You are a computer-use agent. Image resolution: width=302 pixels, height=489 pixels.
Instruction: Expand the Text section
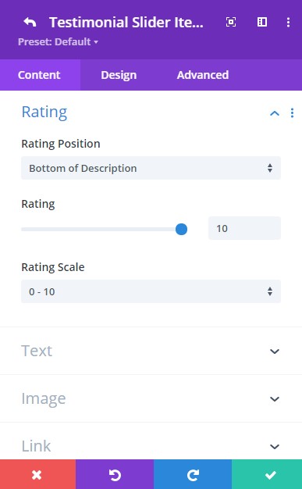[x=151, y=351]
